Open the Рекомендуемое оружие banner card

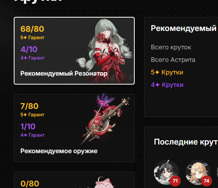click(x=74, y=128)
